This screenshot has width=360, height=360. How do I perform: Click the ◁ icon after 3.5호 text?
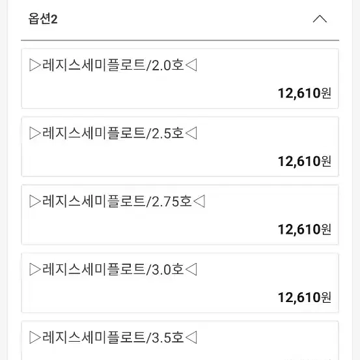(191, 337)
